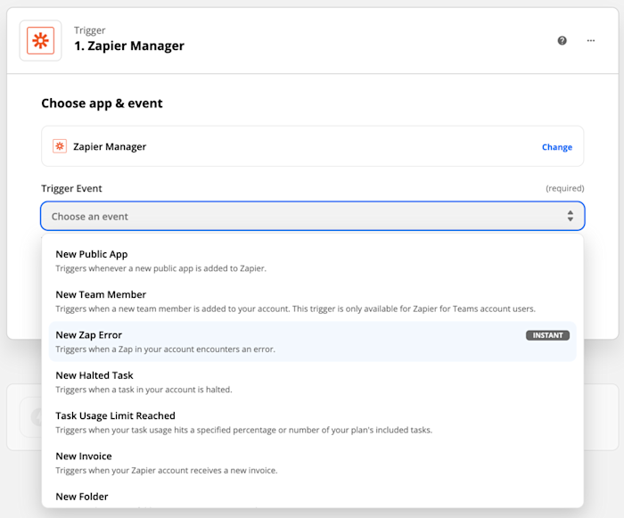Select the New Halted Task event
Viewport: 624px width, 518px height.
tap(312, 382)
